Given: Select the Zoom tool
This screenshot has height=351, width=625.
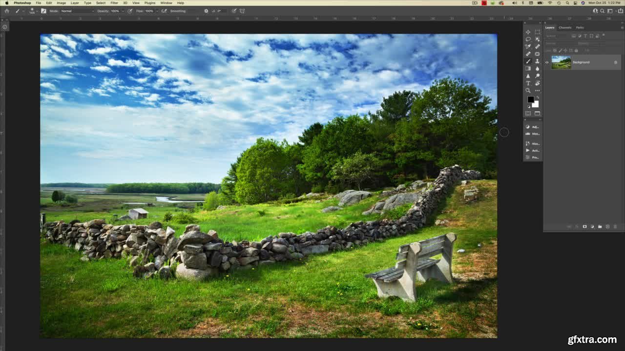Looking at the screenshot, I should (528, 91).
